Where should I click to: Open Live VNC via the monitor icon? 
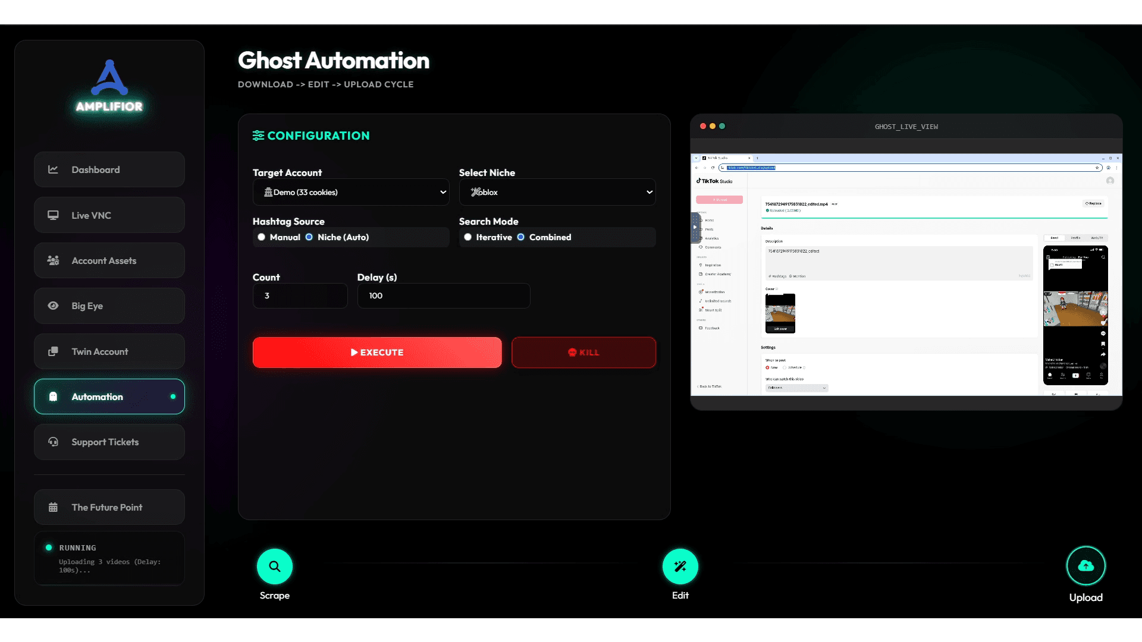click(x=54, y=215)
